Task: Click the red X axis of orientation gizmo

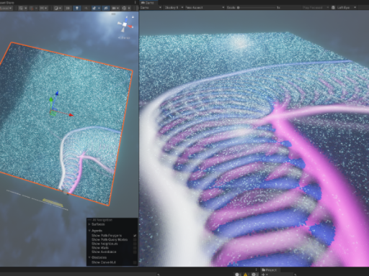Action: click(130, 27)
